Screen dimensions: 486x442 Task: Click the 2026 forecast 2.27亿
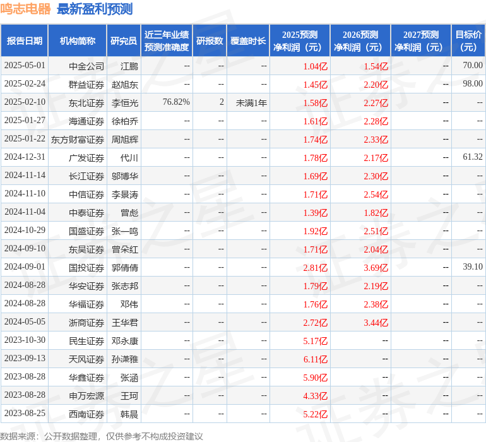tap(376, 103)
